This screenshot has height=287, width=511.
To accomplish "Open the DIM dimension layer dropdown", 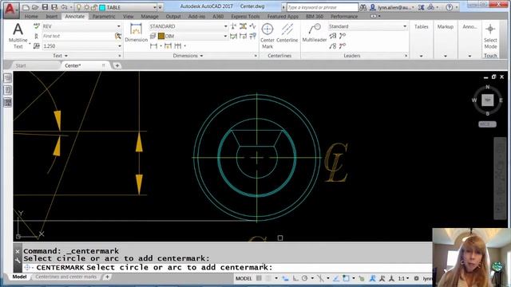I will click(225, 36).
